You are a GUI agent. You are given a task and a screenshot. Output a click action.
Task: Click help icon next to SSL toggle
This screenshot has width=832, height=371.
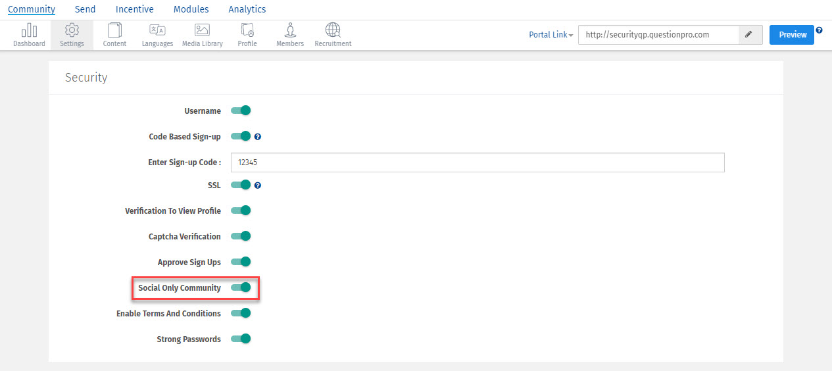pos(258,185)
